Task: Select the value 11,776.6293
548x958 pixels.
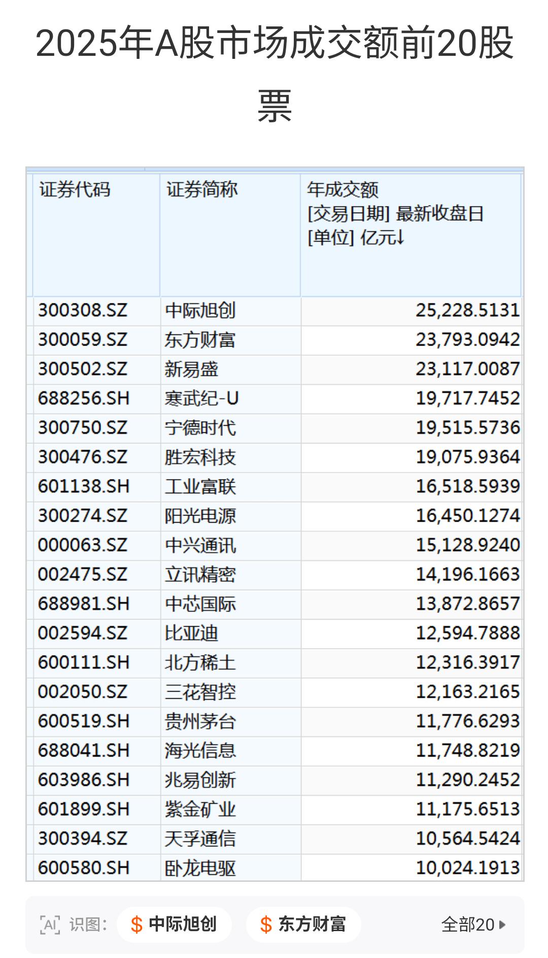Action: tap(468, 722)
